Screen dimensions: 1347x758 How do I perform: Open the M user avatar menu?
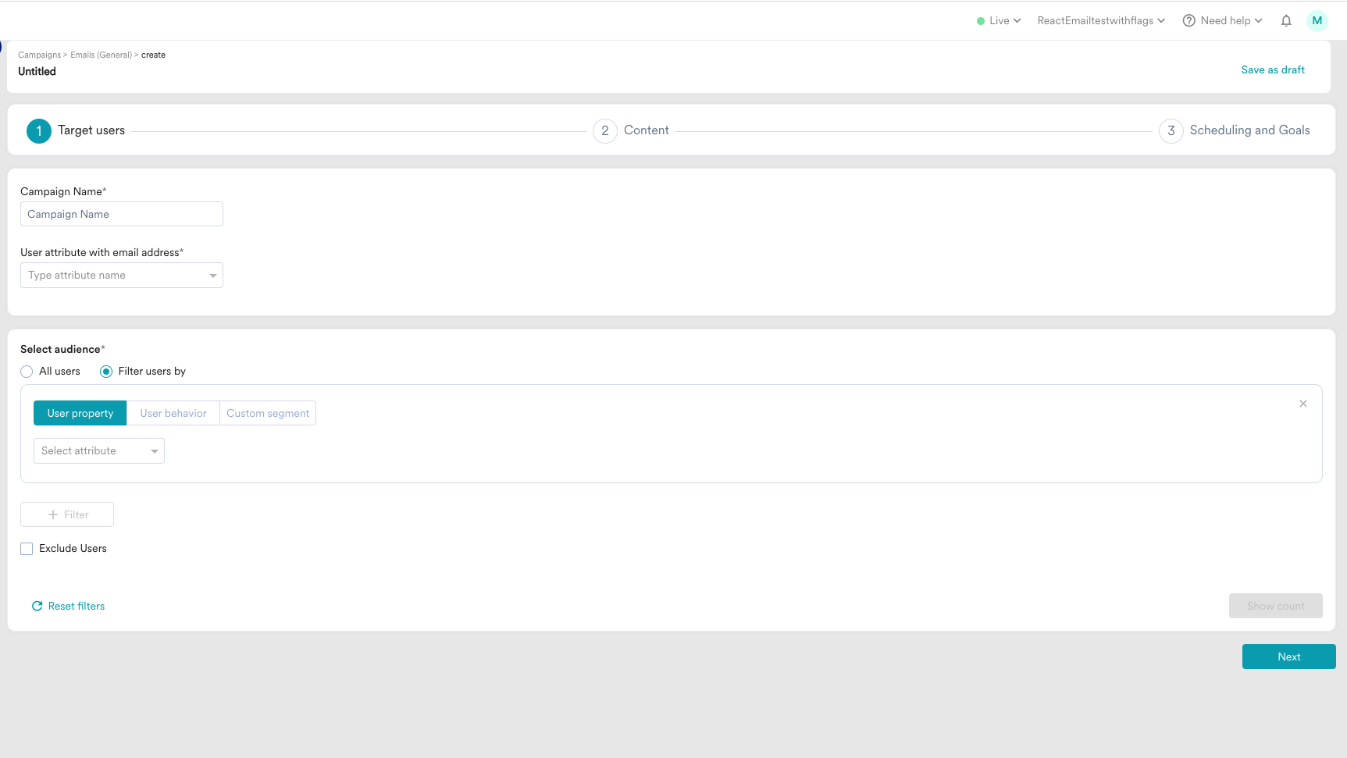coord(1317,21)
